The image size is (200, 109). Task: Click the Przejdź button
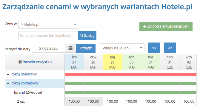click(86, 48)
